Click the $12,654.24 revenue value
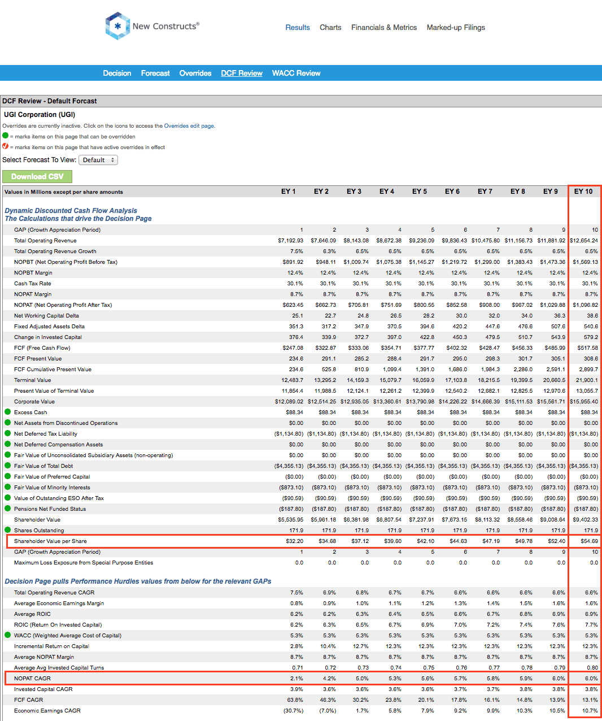602x721 pixels. pos(584,240)
